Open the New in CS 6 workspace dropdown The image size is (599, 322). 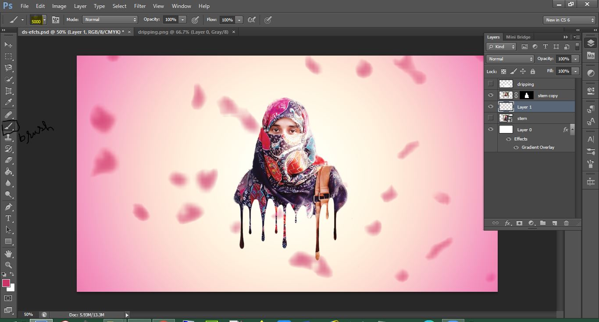569,20
